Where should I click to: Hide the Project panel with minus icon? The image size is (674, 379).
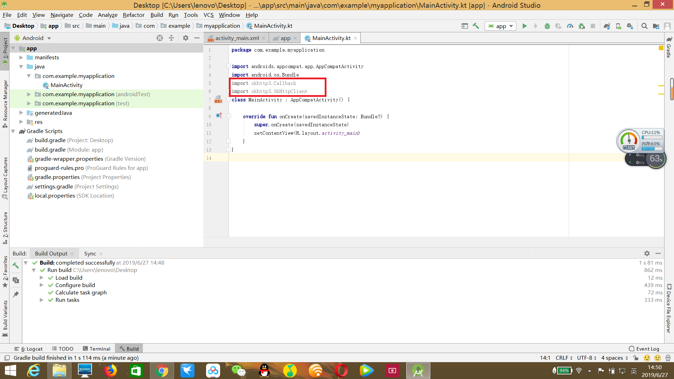(x=197, y=38)
